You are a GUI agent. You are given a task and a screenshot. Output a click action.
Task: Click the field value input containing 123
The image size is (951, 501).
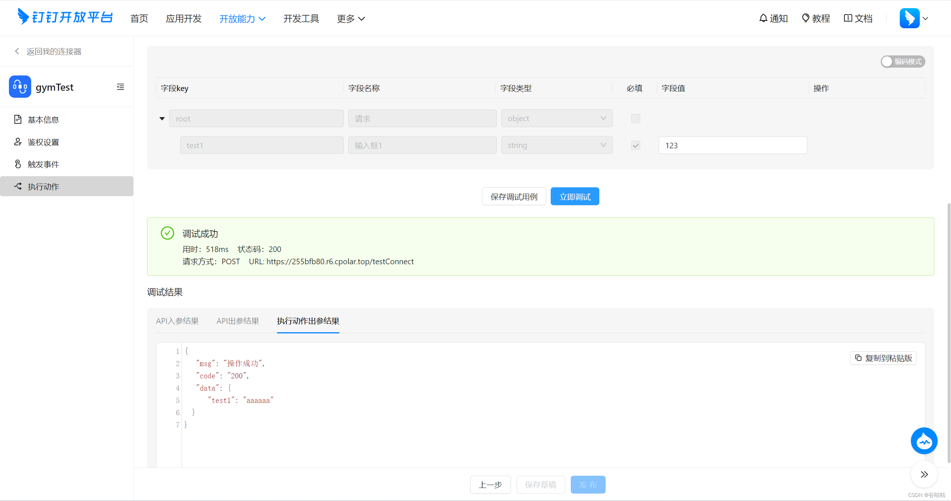(x=733, y=145)
